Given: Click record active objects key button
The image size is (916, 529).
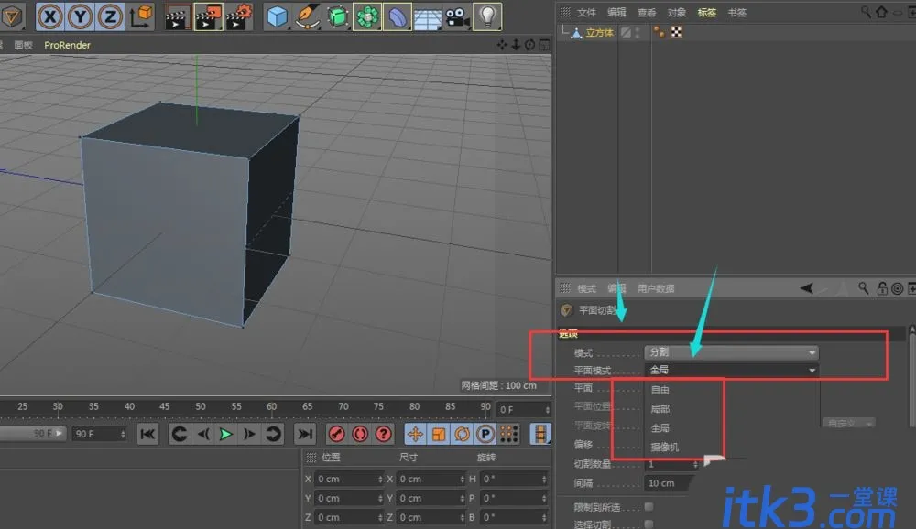Looking at the screenshot, I should (x=336, y=434).
